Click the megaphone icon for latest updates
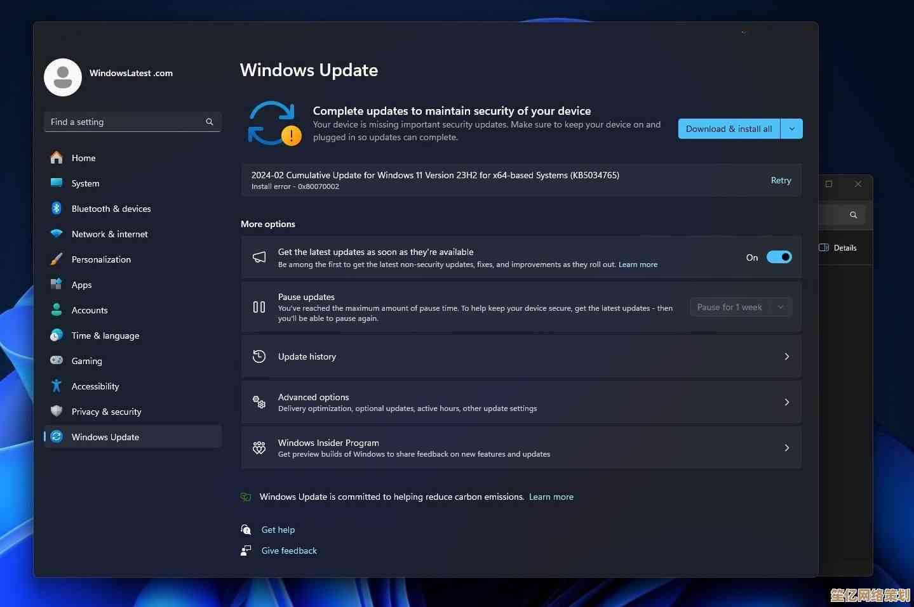 (259, 257)
